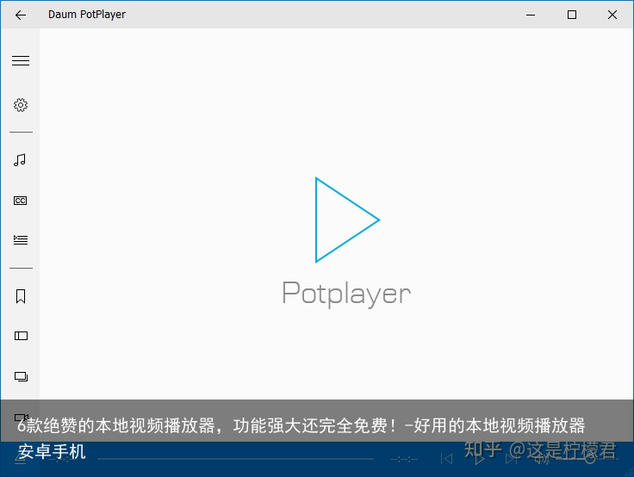Click the overlapping screens display icon
The height and width of the screenshot is (477, 634).
click(21, 376)
